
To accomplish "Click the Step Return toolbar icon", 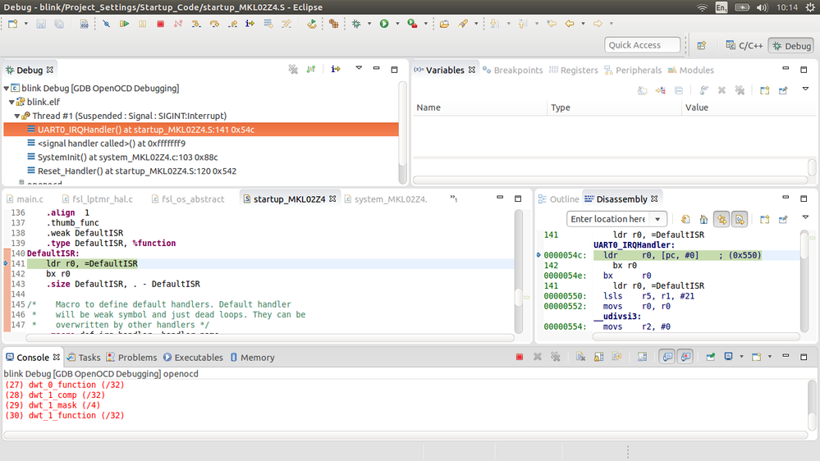I will click(232, 24).
